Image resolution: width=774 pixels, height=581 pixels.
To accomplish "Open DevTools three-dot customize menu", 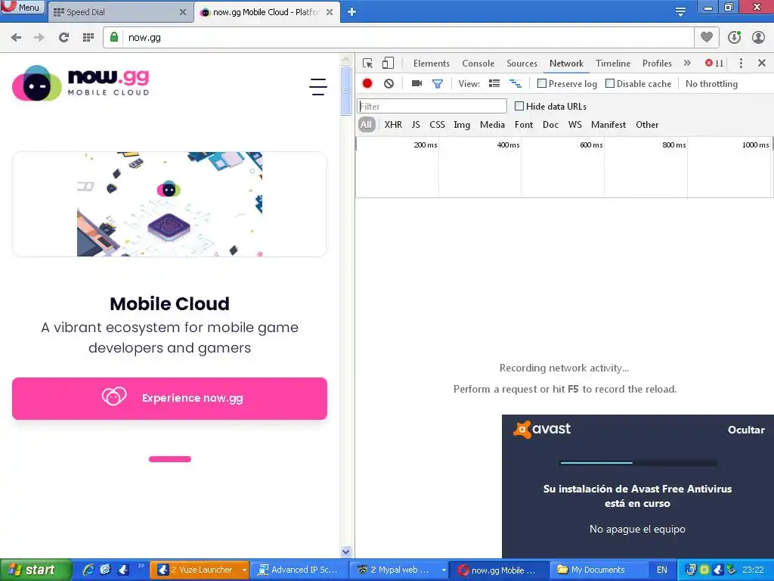I will tap(741, 64).
